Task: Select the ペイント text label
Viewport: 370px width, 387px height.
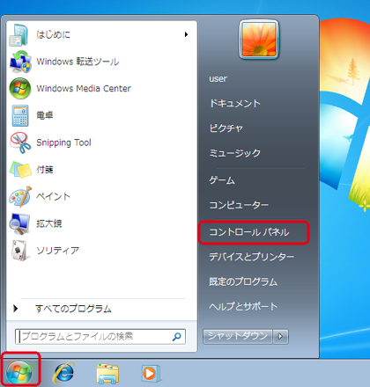Action: [x=53, y=196]
